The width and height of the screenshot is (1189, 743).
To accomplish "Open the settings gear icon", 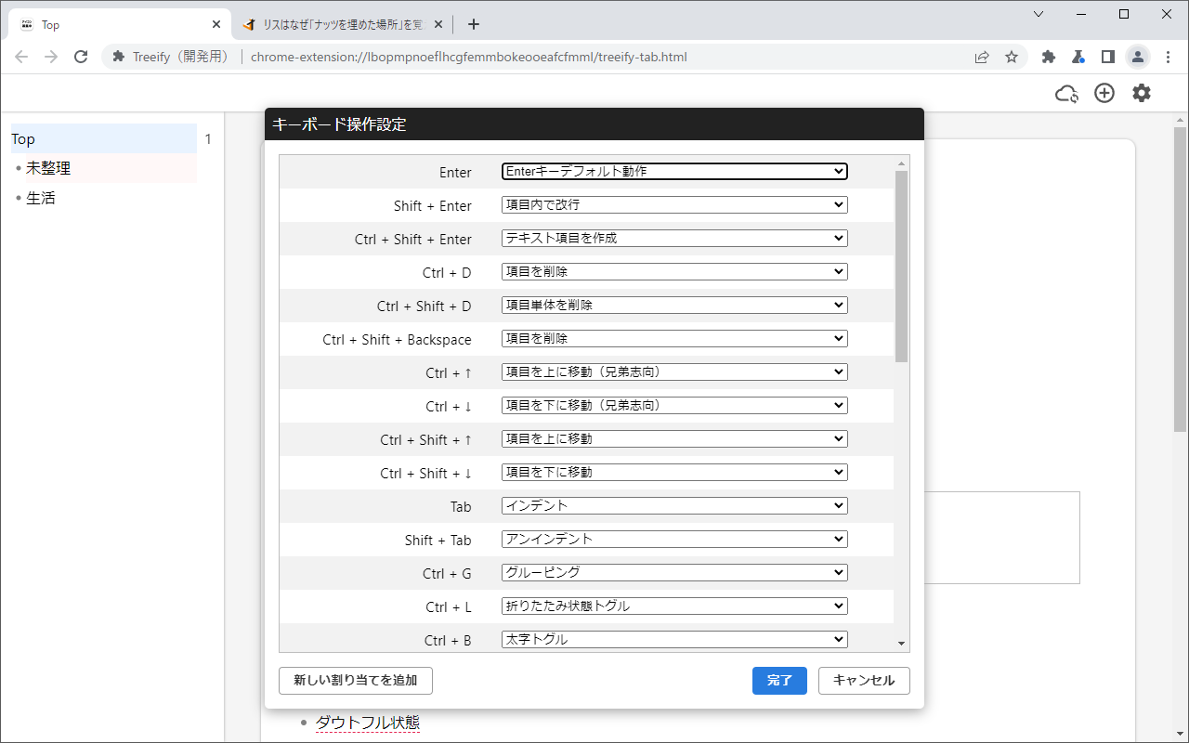I will (1141, 93).
